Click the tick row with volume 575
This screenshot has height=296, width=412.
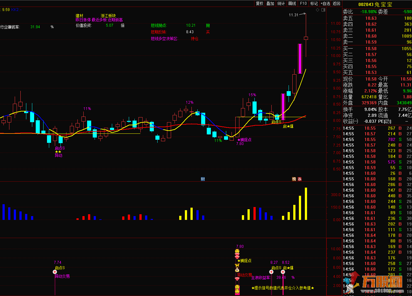click(377, 162)
